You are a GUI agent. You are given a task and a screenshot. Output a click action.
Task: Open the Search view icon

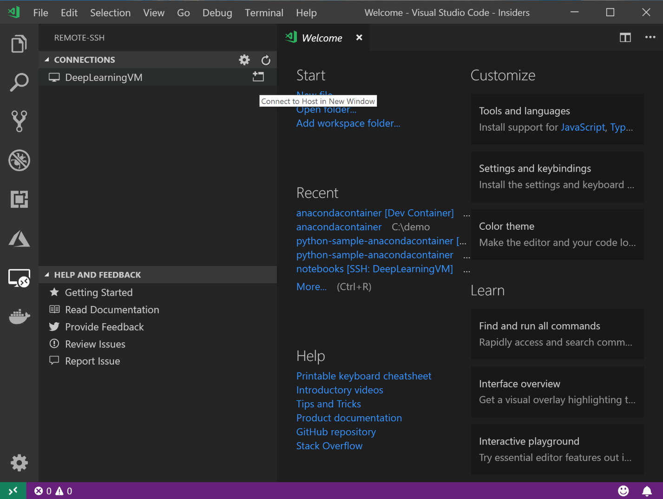click(19, 82)
